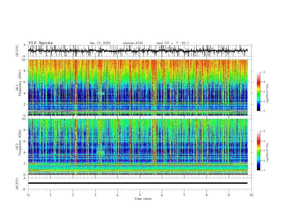Click the "VLF Spectra" plot title
This screenshot has height=219, width=283.
click(x=40, y=43)
